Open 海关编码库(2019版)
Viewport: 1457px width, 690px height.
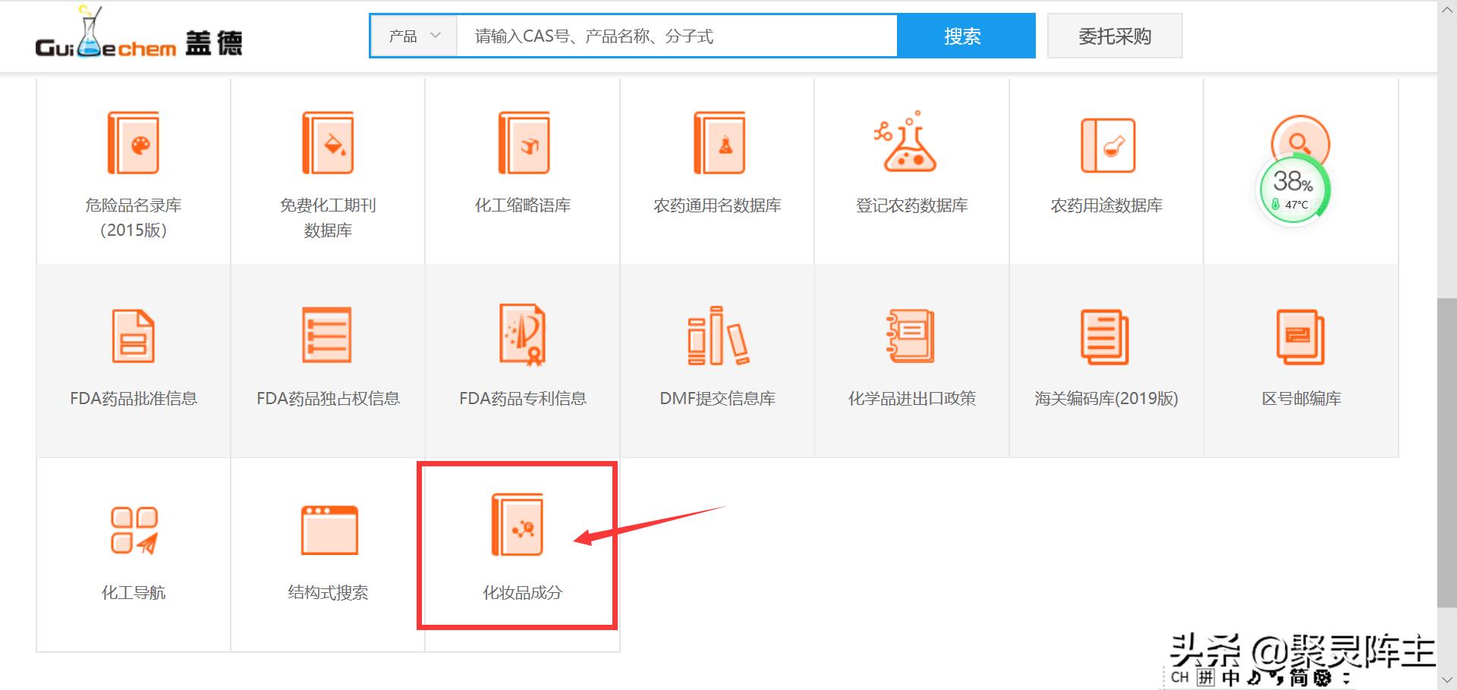[x=1105, y=356]
